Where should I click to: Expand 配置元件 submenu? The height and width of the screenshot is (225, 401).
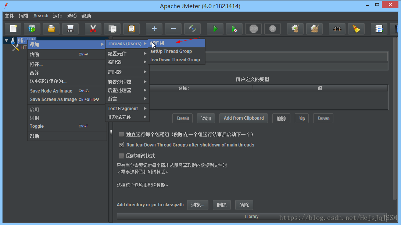tap(127, 54)
